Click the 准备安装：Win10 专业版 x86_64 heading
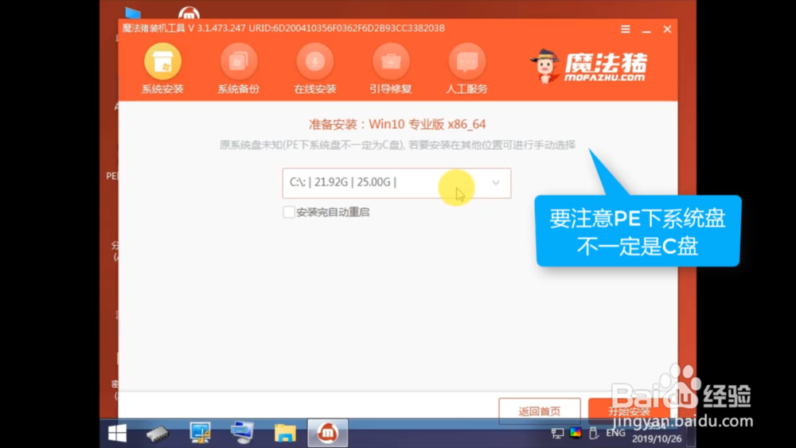Screen dimensions: 796x448 397,124
